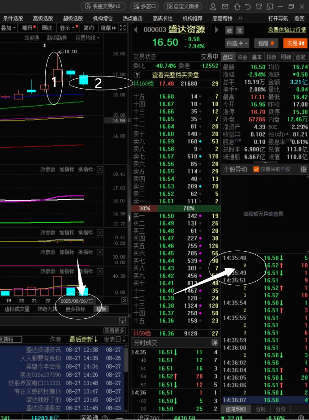Close the third indicator sub-panel
The width and height of the screenshot is (309, 420).
tap(100, 252)
